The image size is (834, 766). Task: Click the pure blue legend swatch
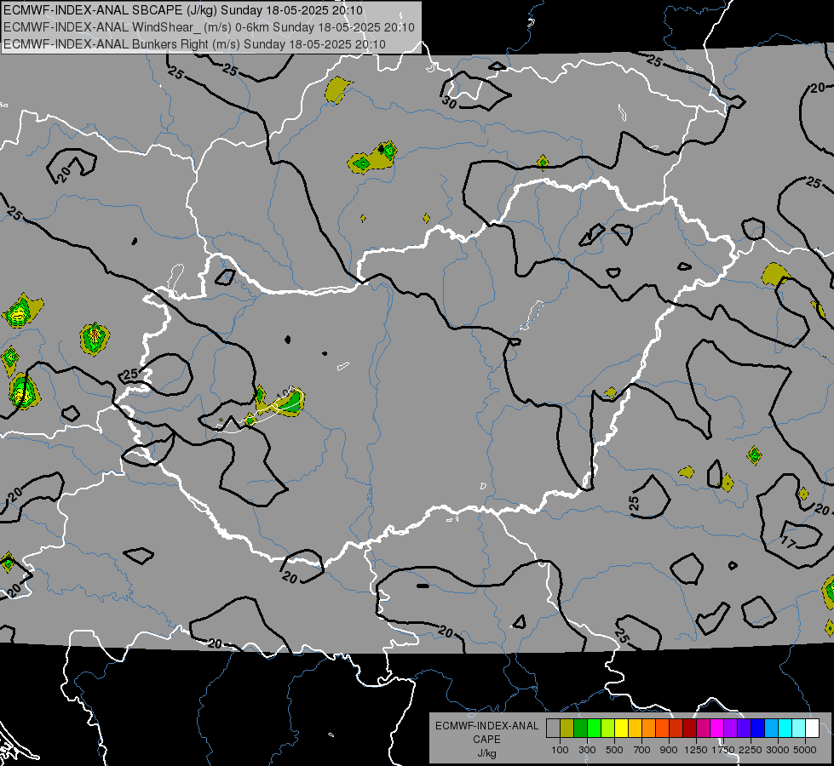(758, 728)
